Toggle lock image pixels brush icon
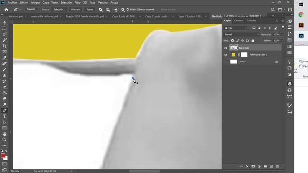Screen dimensions: 308x173 point(238,40)
